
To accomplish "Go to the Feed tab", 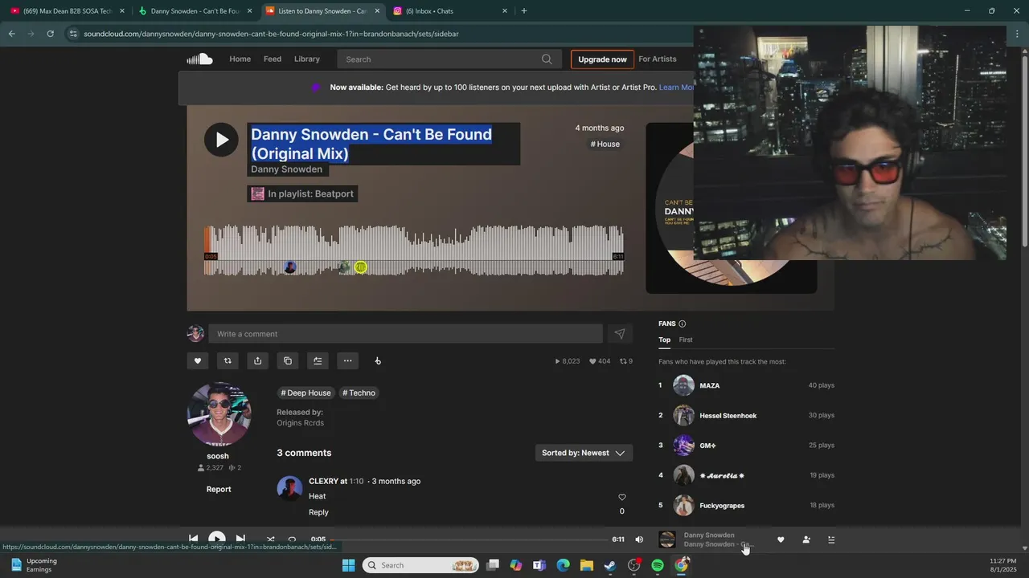I will (273, 59).
